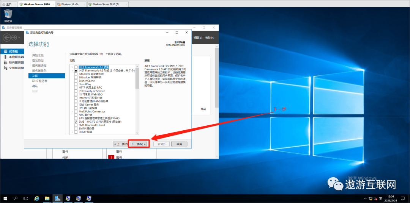The image size is (410, 203).
Task: Expand the .NET Framework 3.5 功能 node
Action: coord(72,67)
